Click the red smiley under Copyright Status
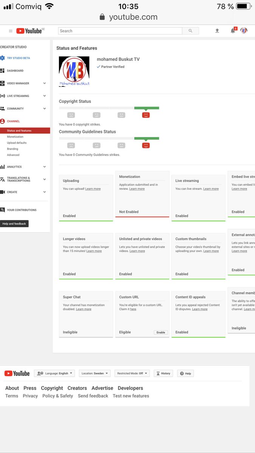This screenshot has width=255, height=453. (146, 115)
